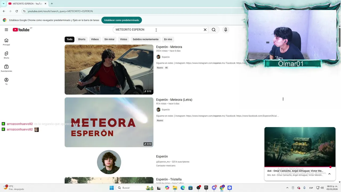The height and width of the screenshot is (192, 341).
Task: Click the YouTube address bar URL
Action: click(60, 11)
